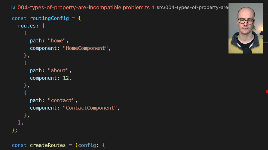The width and height of the screenshot is (268, 150).
Task: Click the const keyword before routingConfig
Action: click(19, 18)
